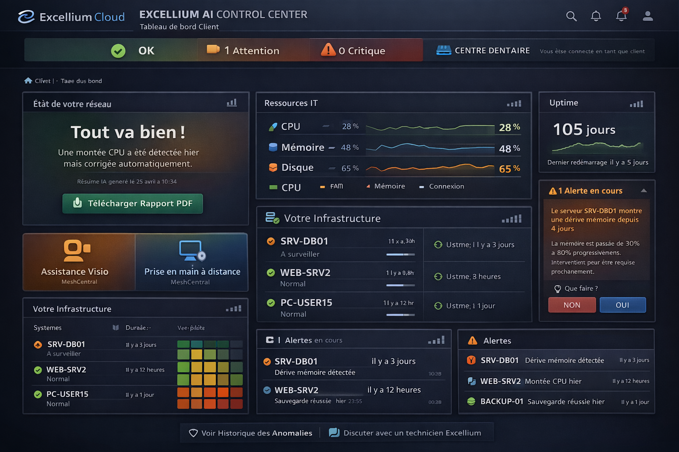Screen dimensions: 679x452
Task: Click the home icon in the breadcrumb
Action: click(28, 81)
